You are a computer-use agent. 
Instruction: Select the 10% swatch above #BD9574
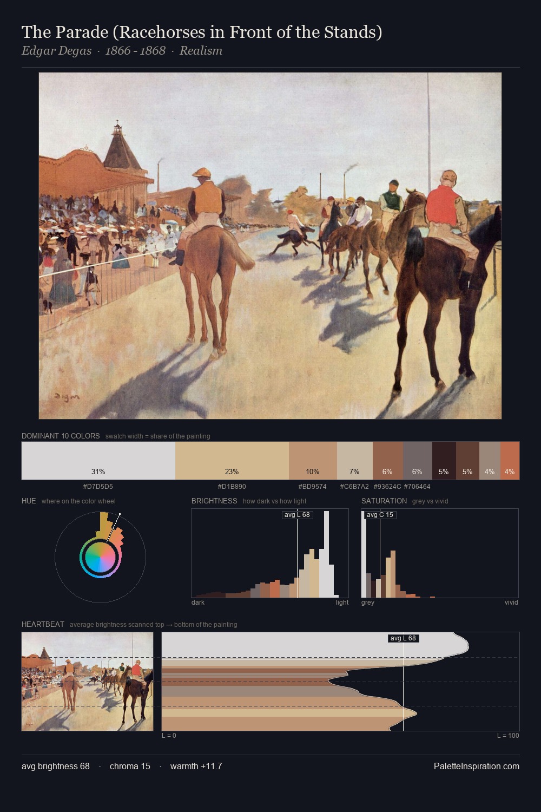[x=313, y=461]
